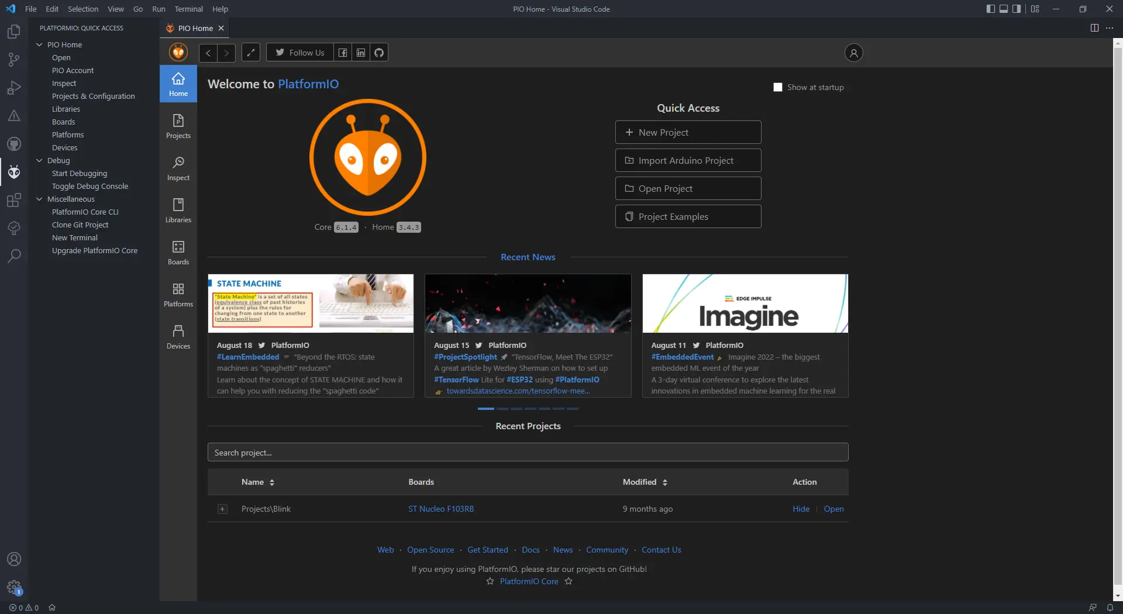Go to Inspect in PIO Home sidebar

pyautogui.click(x=178, y=169)
